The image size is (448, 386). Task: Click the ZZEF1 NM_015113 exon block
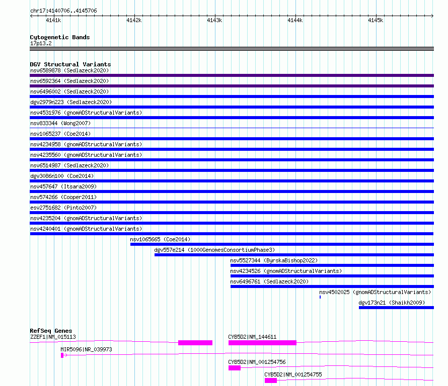(x=195, y=343)
